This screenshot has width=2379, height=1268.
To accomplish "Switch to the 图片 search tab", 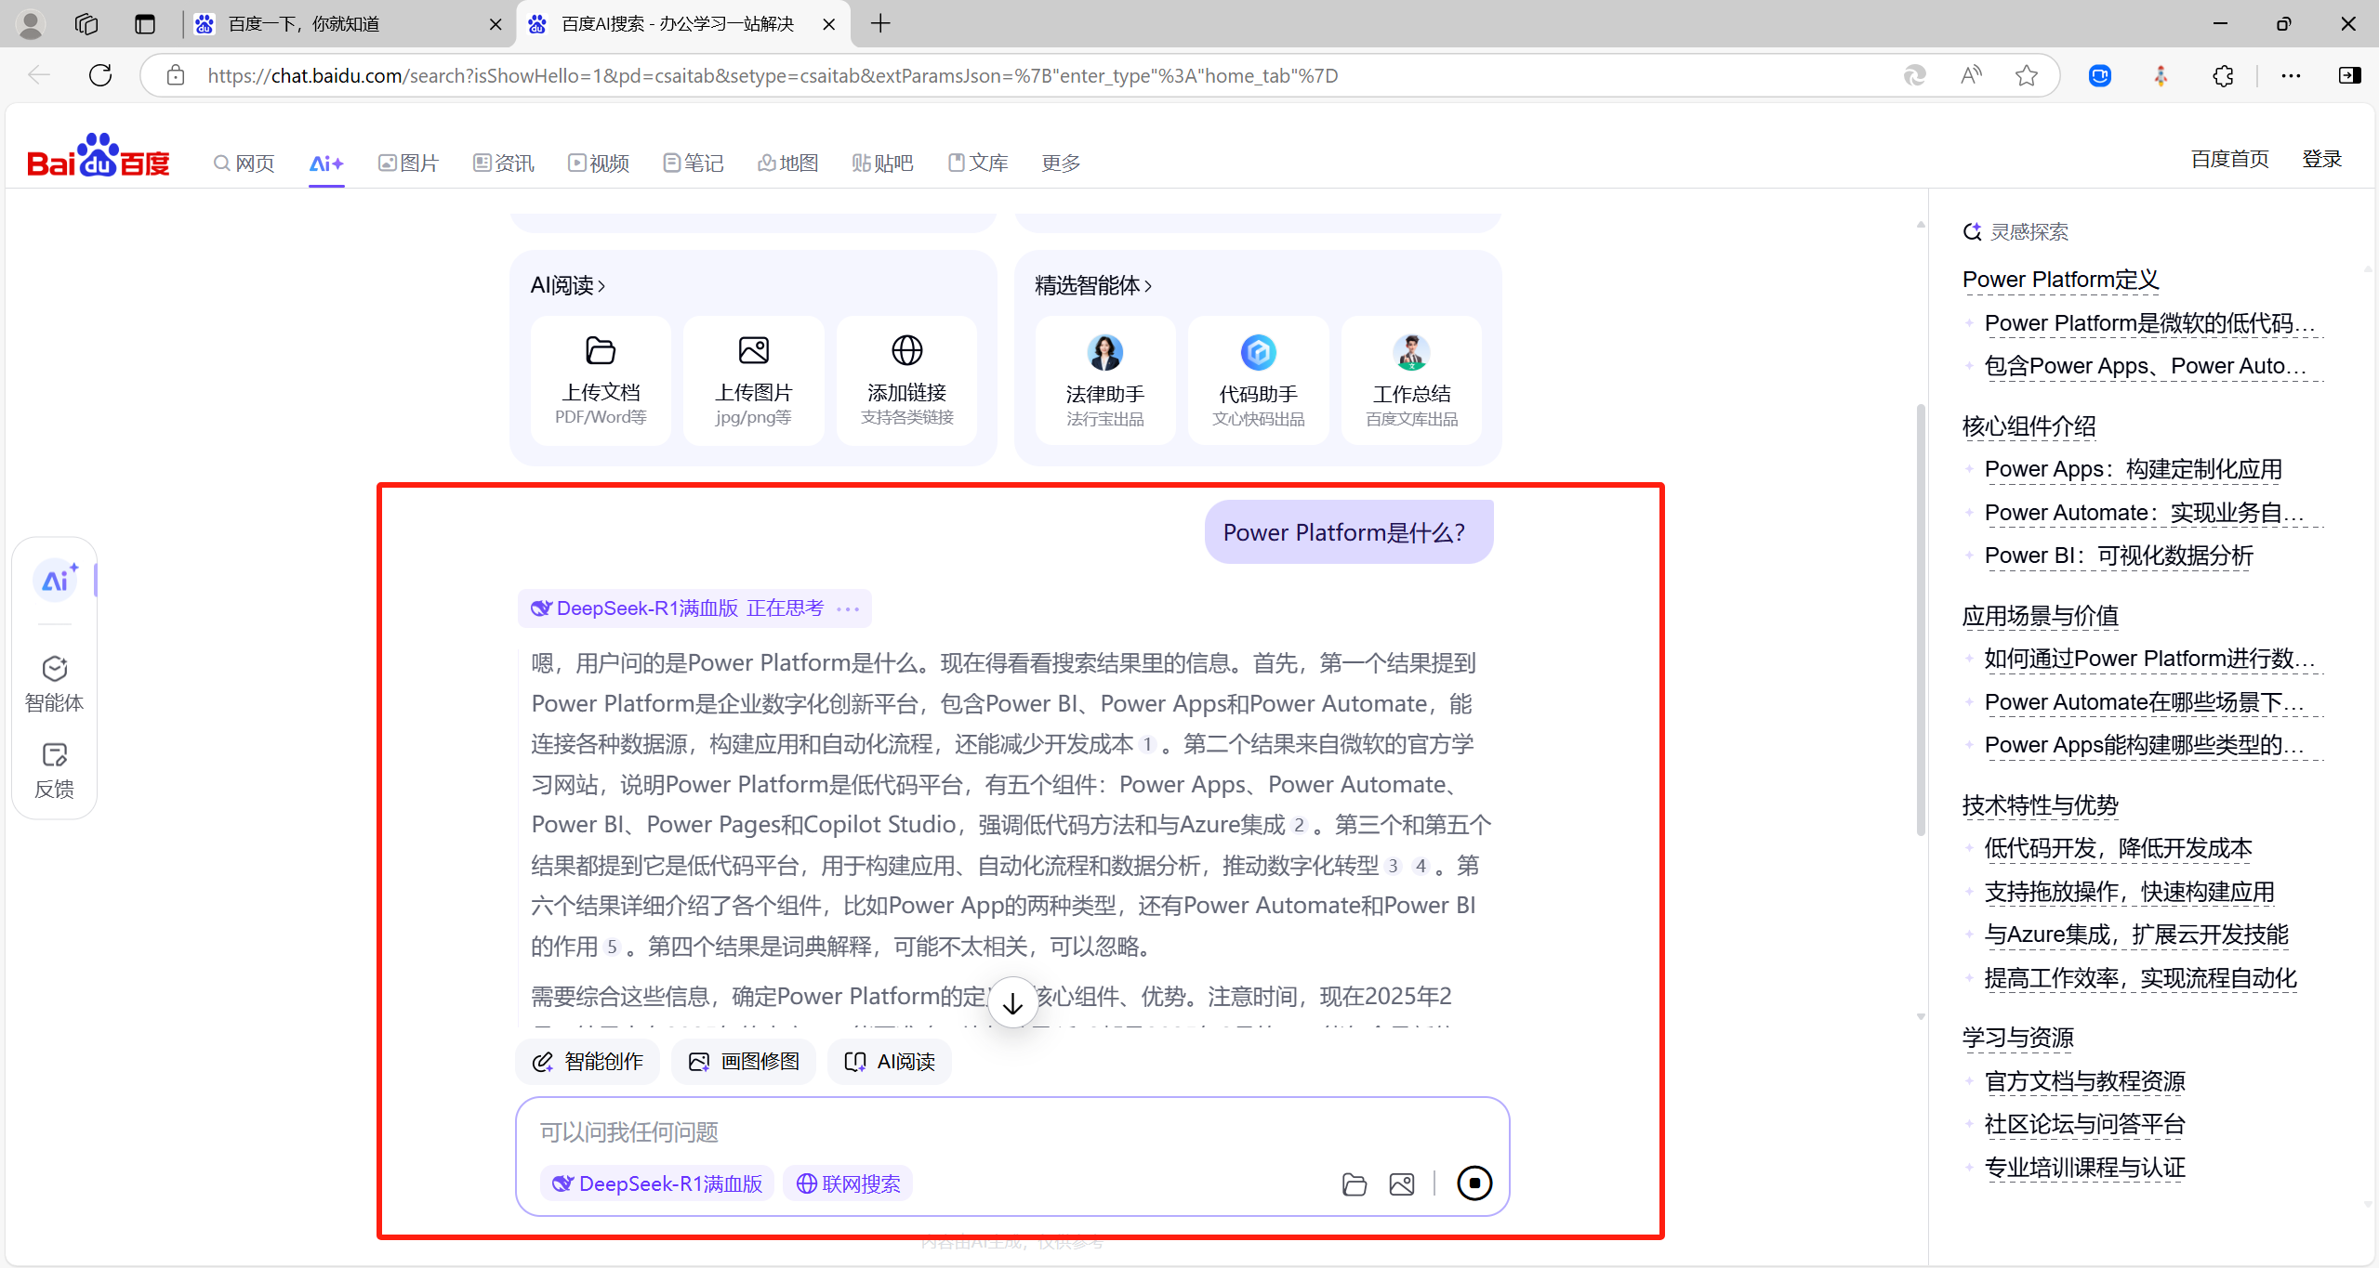I will 408,163.
